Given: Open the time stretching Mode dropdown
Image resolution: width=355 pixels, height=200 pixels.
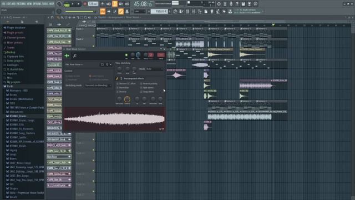Looking at the screenshot, I should pos(154,69).
